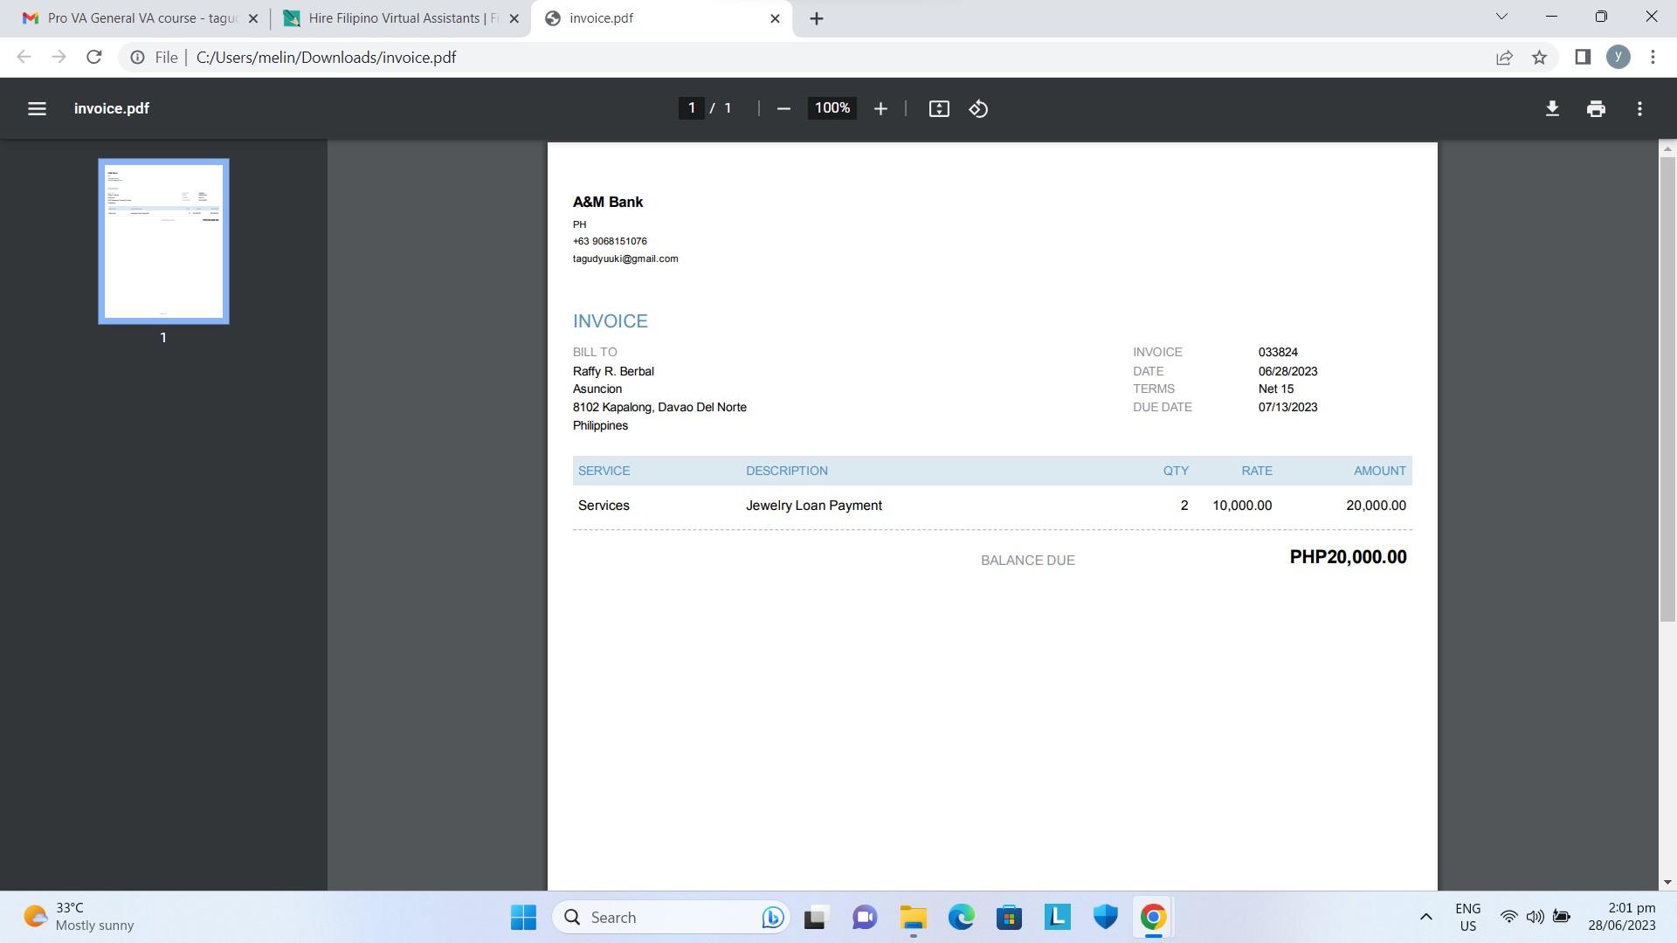Share this page from address bar
Viewport: 1677px width, 943px height.
[x=1504, y=58]
